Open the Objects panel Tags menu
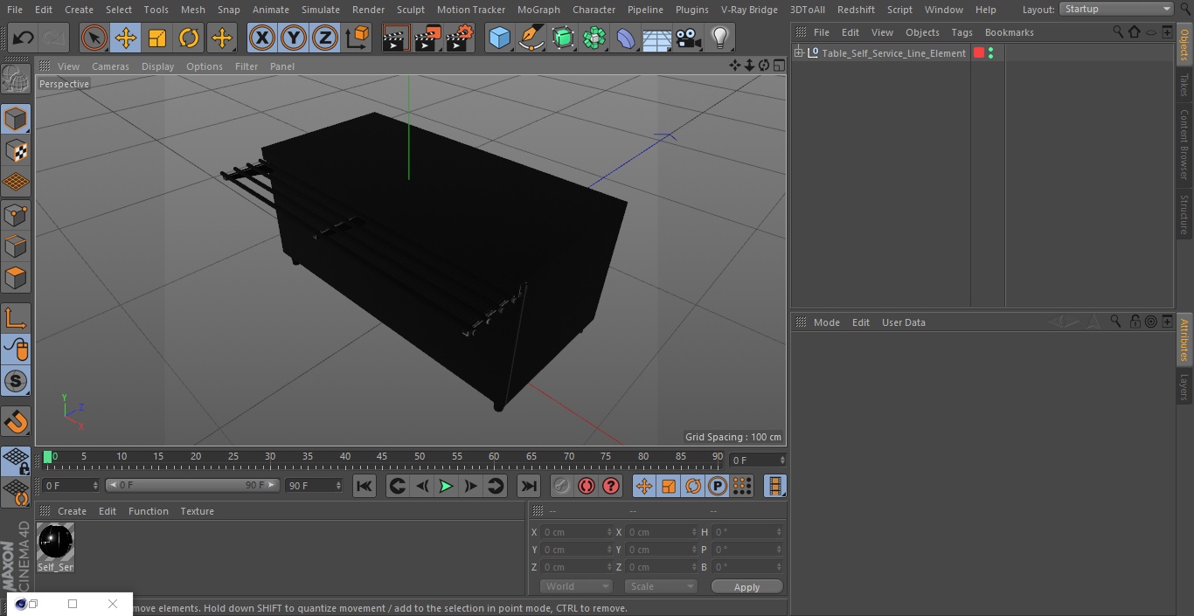Viewport: 1194px width, 616px height. click(961, 32)
